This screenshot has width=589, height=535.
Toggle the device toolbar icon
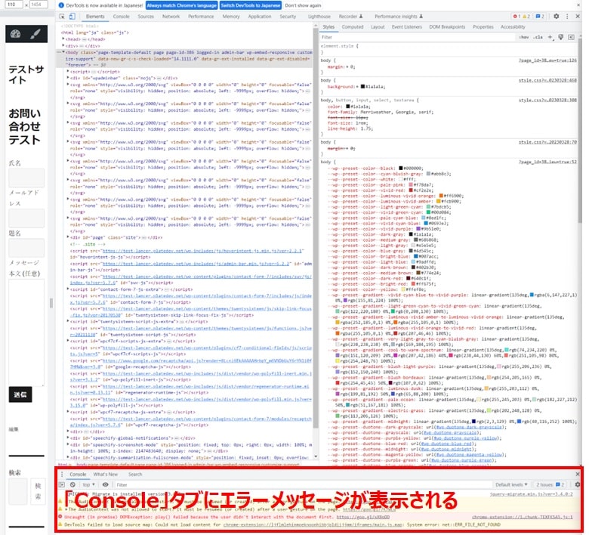[72, 17]
